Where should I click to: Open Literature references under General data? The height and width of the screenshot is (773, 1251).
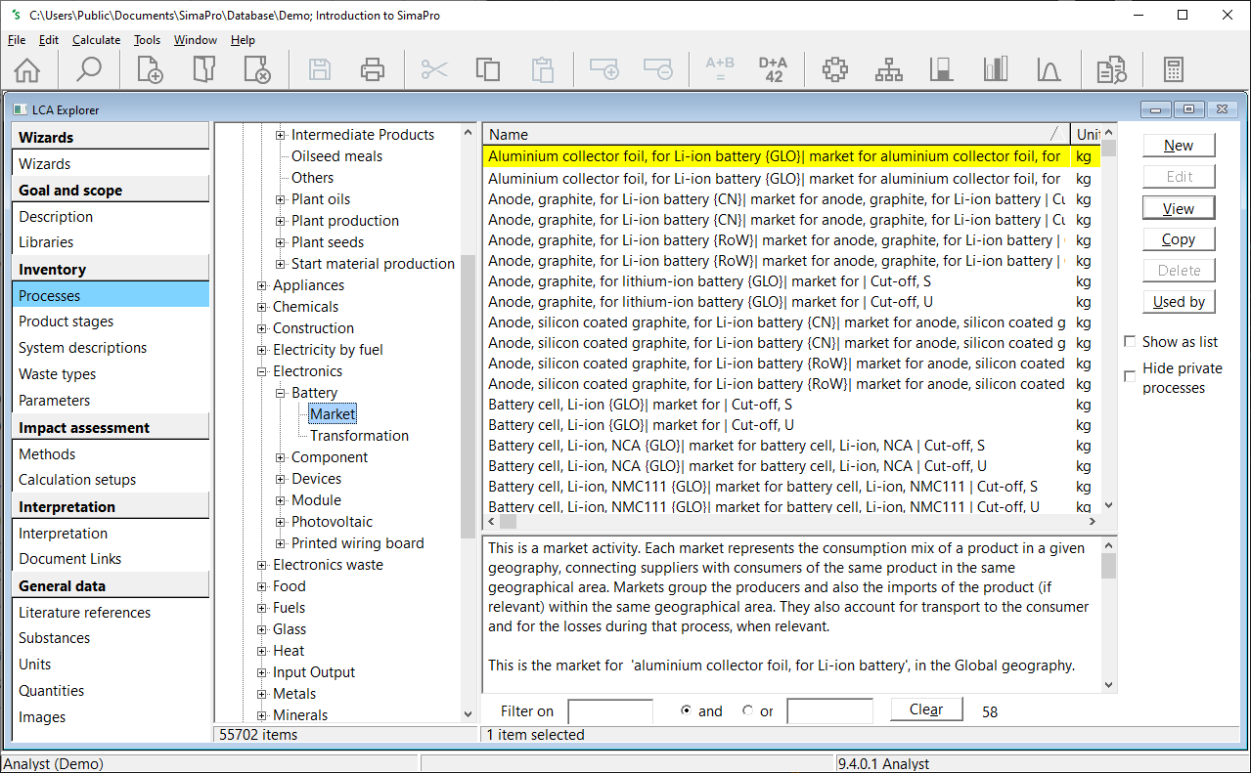pos(84,613)
